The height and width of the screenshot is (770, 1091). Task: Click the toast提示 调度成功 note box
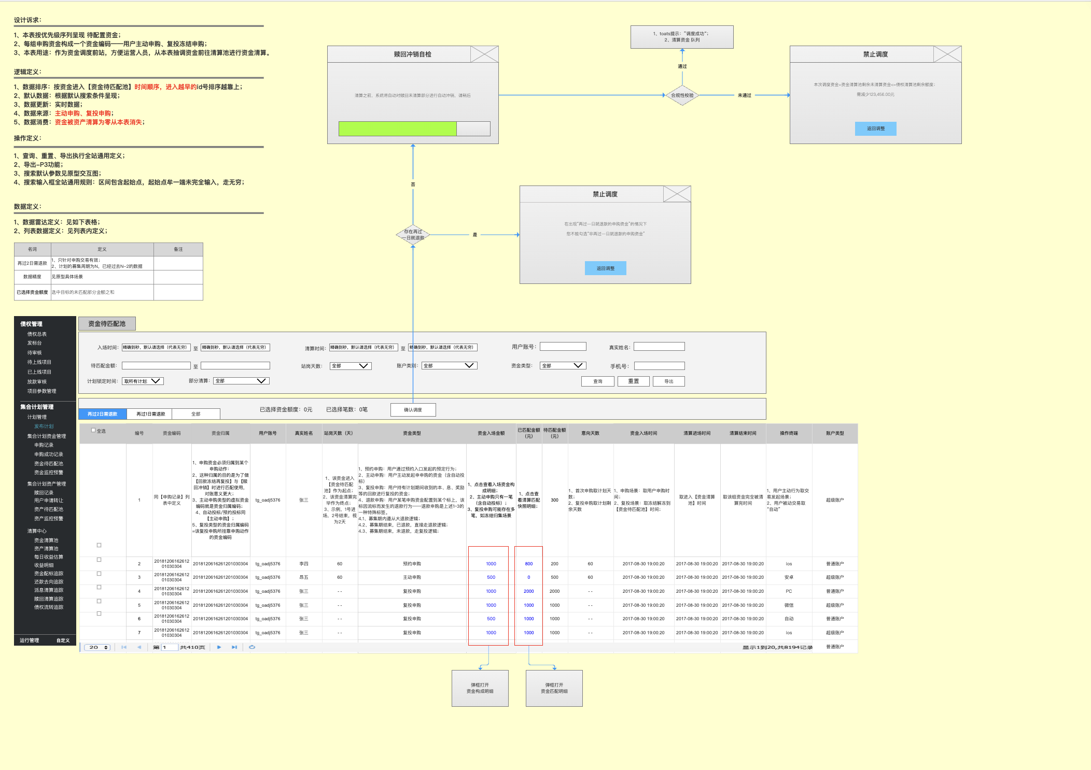point(682,37)
